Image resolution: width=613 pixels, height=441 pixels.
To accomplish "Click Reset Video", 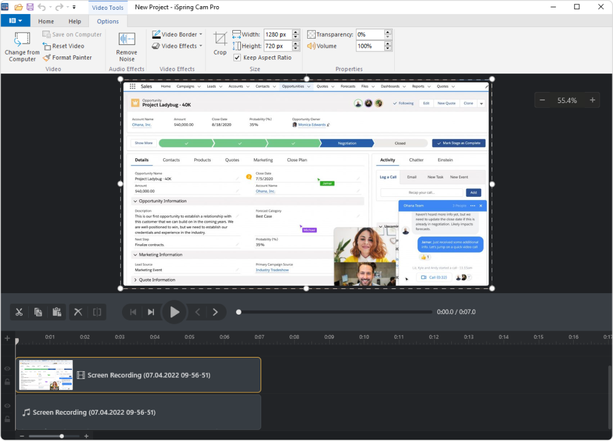I will [63, 46].
